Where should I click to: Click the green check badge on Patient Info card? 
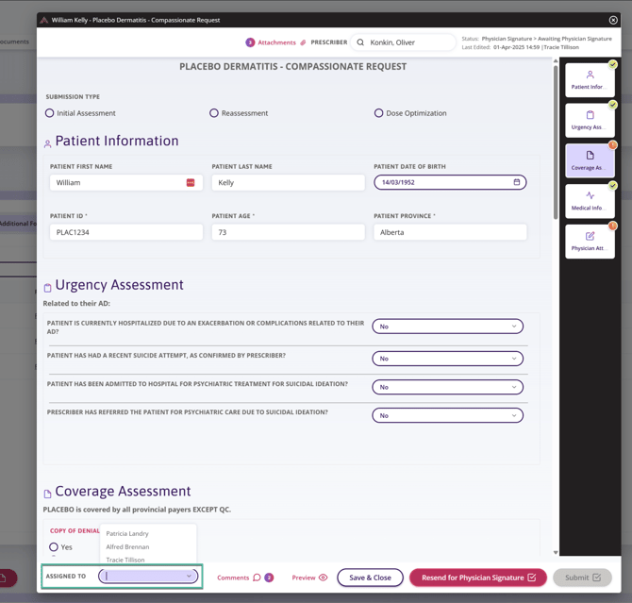click(612, 64)
